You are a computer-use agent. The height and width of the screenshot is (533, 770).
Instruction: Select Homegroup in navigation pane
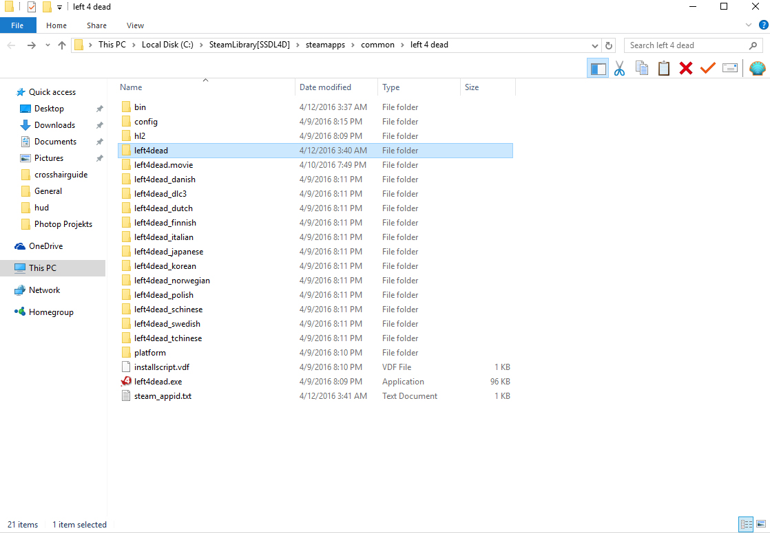click(51, 312)
